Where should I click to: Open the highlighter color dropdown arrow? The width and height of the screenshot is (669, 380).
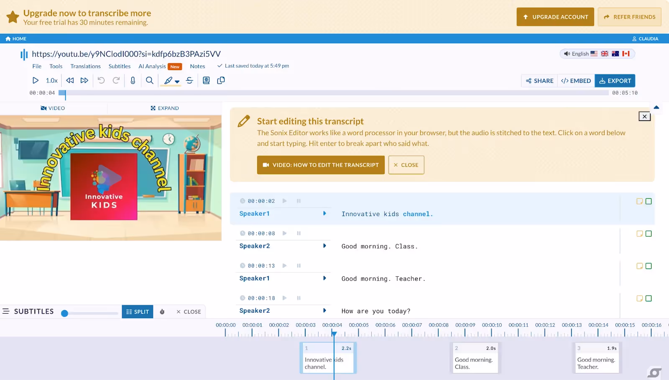click(177, 82)
